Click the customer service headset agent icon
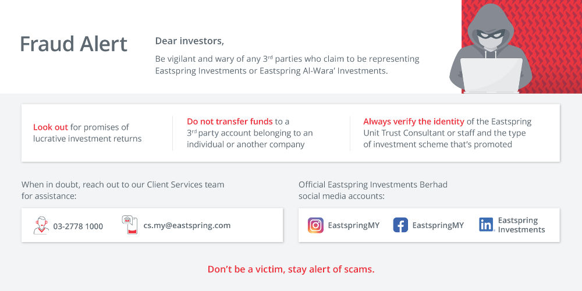 pyautogui.click(x=41, y=225)
